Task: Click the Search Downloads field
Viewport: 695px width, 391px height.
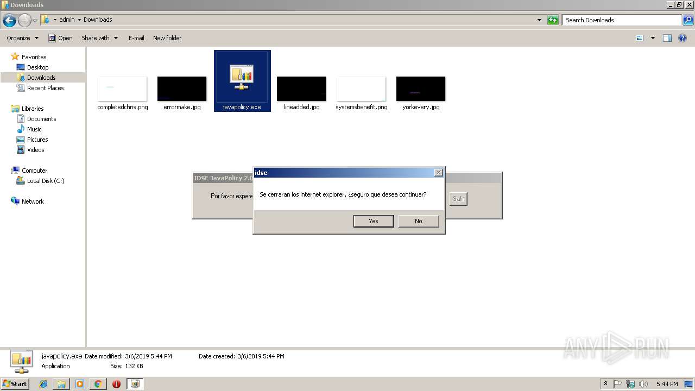Action: [x=622, y=20]
